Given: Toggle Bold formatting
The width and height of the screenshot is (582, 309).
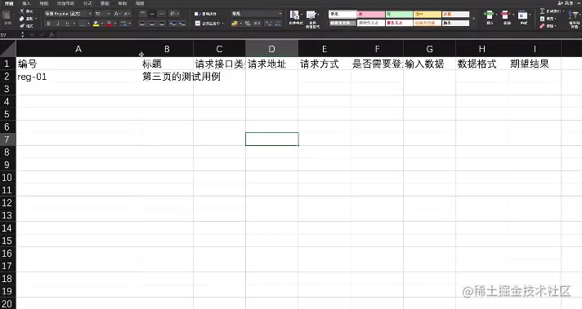Looking at the screenshot, I should pyautogui.click(x=48, y=24).
